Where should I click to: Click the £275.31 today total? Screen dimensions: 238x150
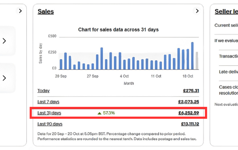191,91
